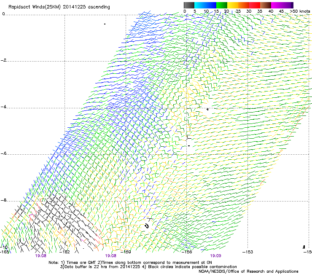Click the red 30-35 knots legend swatch
The image size is (312, 274).
[255, 5]
